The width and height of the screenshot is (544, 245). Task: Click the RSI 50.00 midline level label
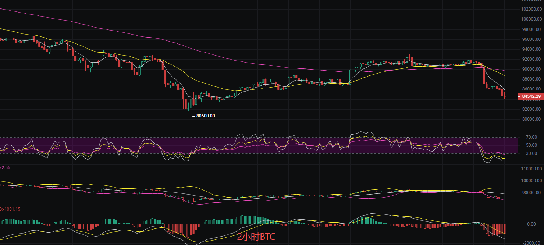(531, 145)
